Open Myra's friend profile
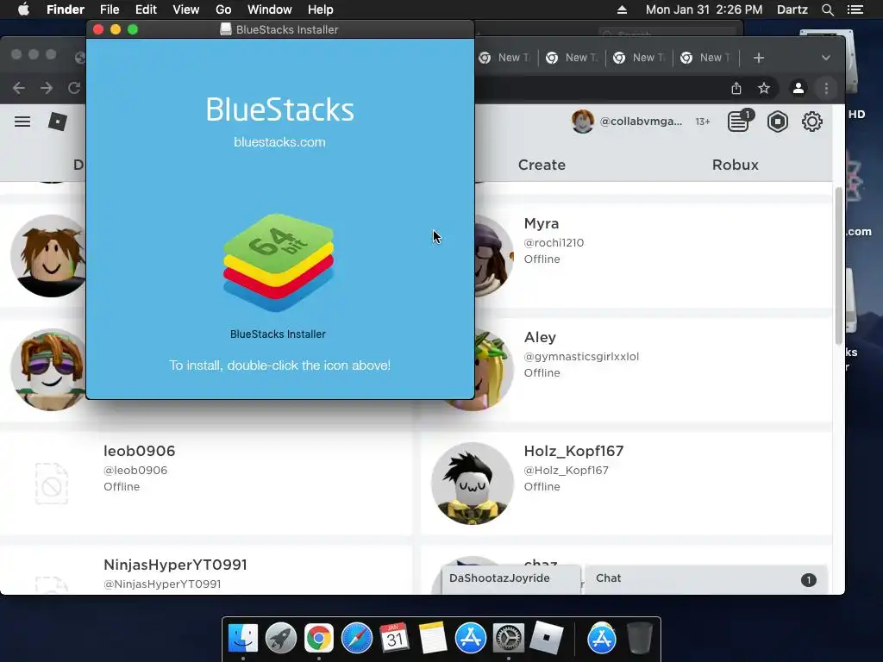The width and height of the screenshot is (883, 662). click(542, 223)
